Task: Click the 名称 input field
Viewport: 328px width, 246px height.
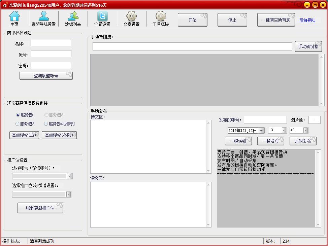Action: [x=51, y=43]
